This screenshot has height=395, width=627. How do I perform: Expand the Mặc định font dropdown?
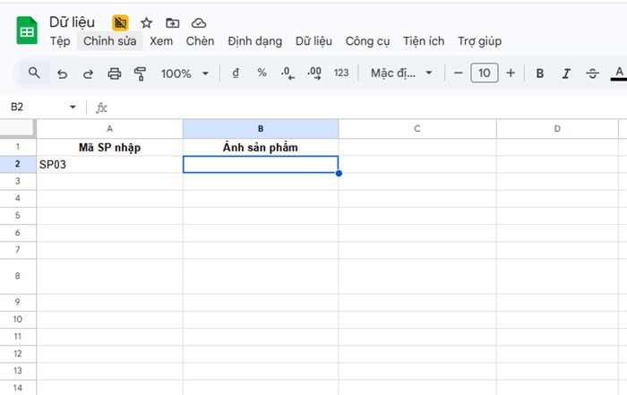(402, 73)
